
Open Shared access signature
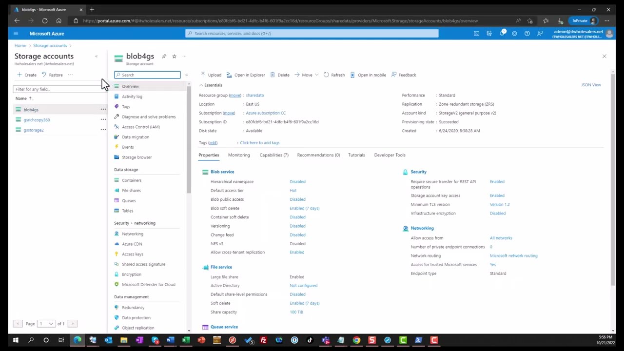pyautogui.click(x=143, y=264)
